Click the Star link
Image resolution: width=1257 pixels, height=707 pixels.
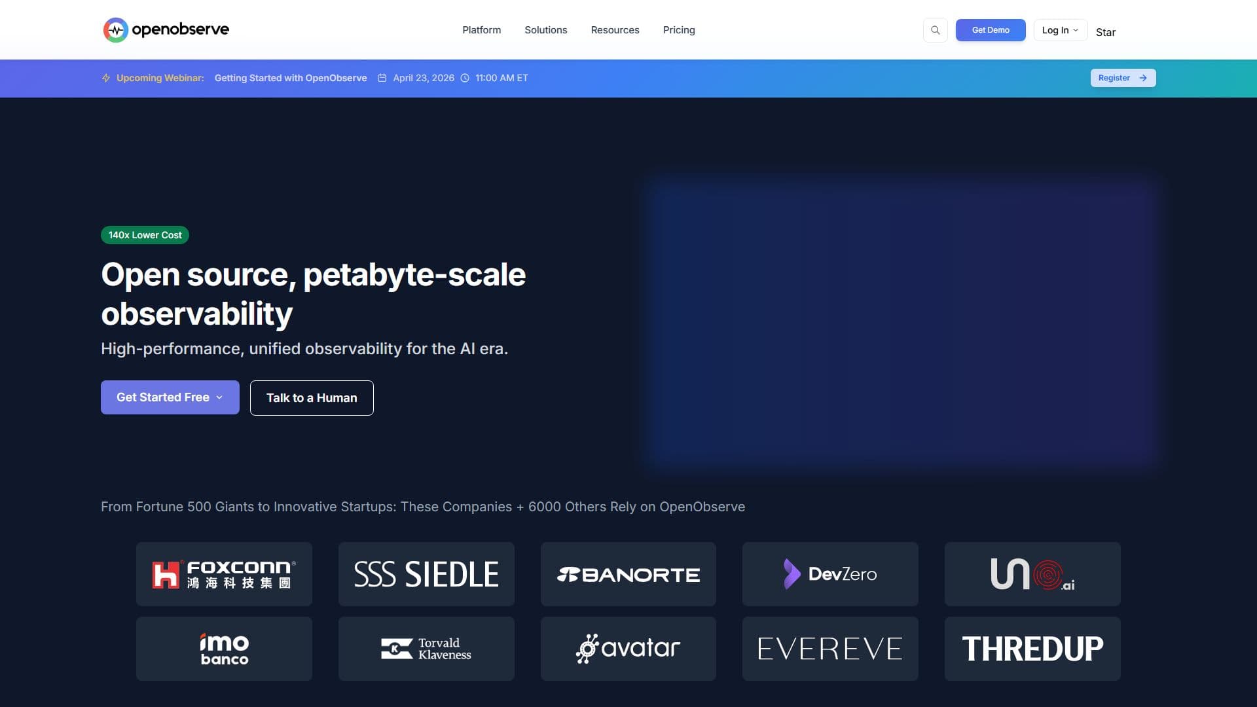tap(1106, 32)
